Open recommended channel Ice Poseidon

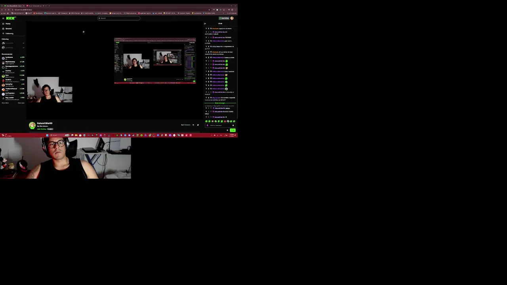coord(13,94)
